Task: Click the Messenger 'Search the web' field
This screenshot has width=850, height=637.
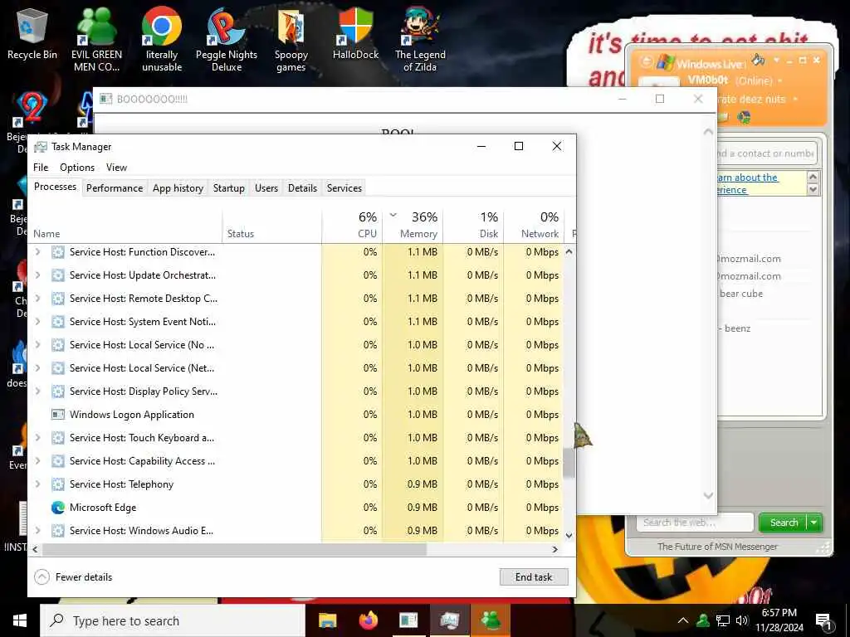Action: (x=695, y=523)
